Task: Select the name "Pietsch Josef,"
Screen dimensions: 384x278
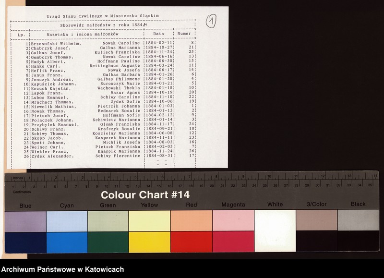Action: coord(49,116)
